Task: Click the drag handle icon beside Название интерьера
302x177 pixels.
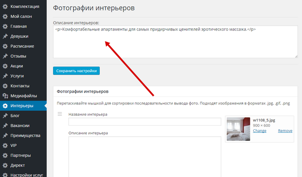Action: pos(60,114)
